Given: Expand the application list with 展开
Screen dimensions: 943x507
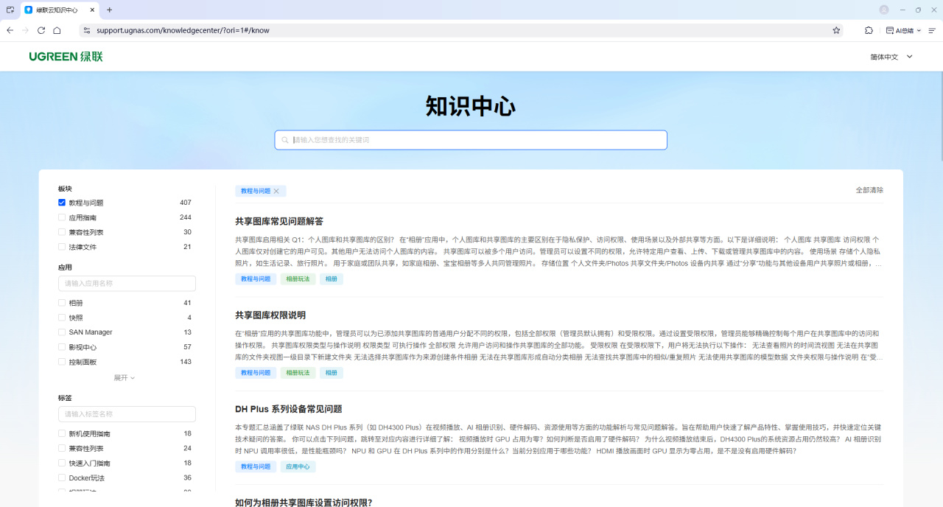Looking at the screenshot, I should pyautogui.click(x=125, y=377).
